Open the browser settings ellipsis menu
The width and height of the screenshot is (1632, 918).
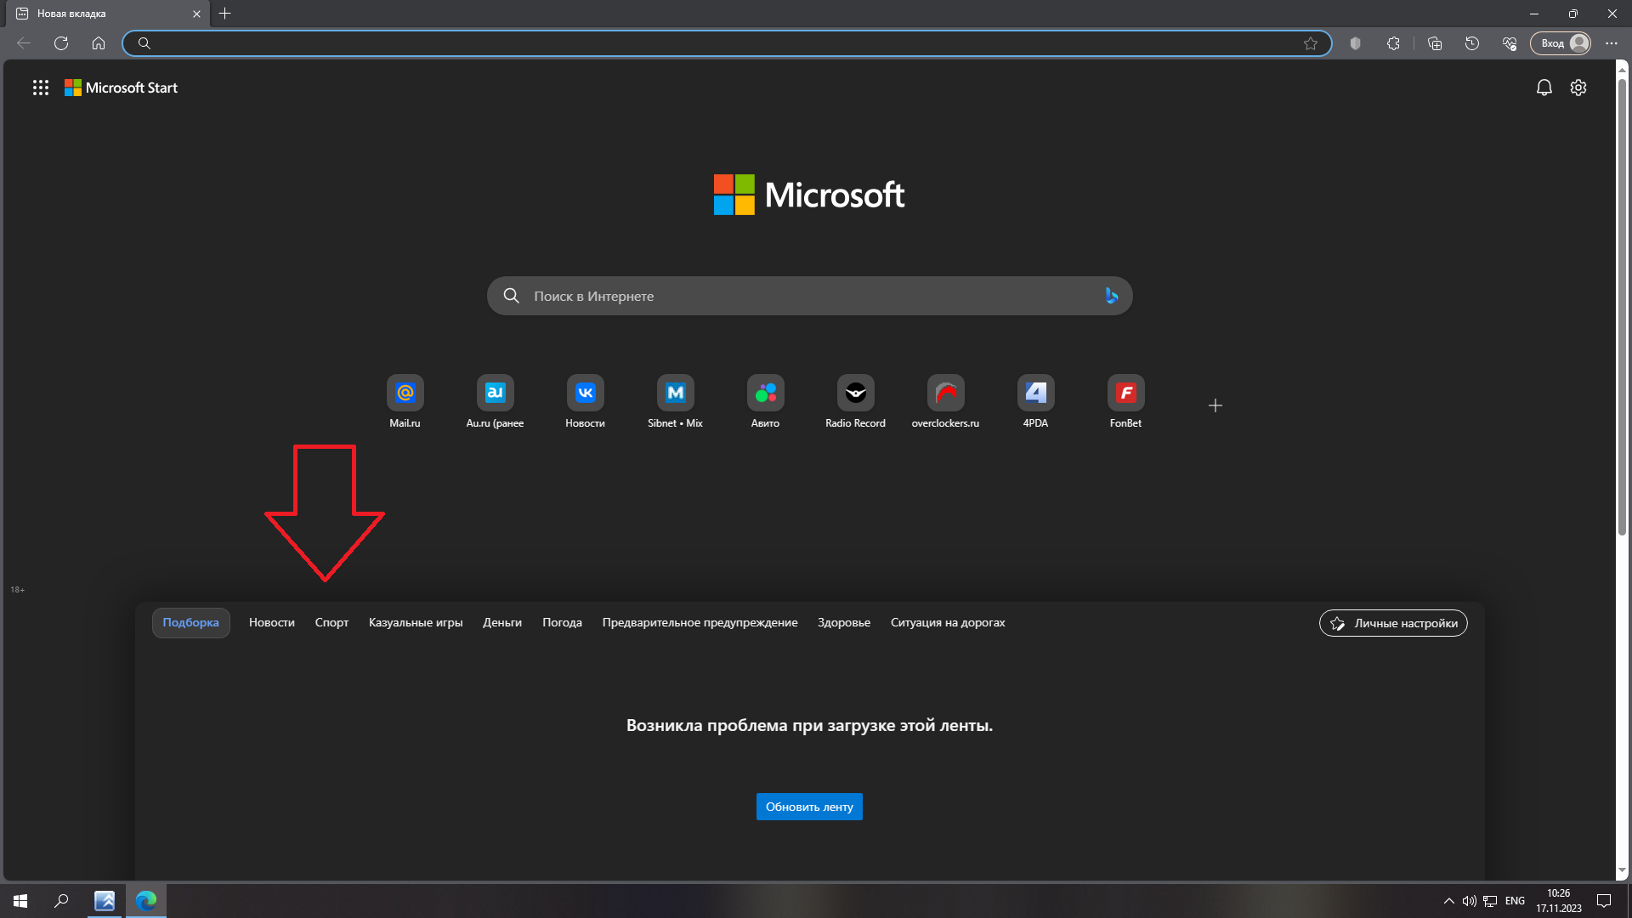pos(1611,43)
